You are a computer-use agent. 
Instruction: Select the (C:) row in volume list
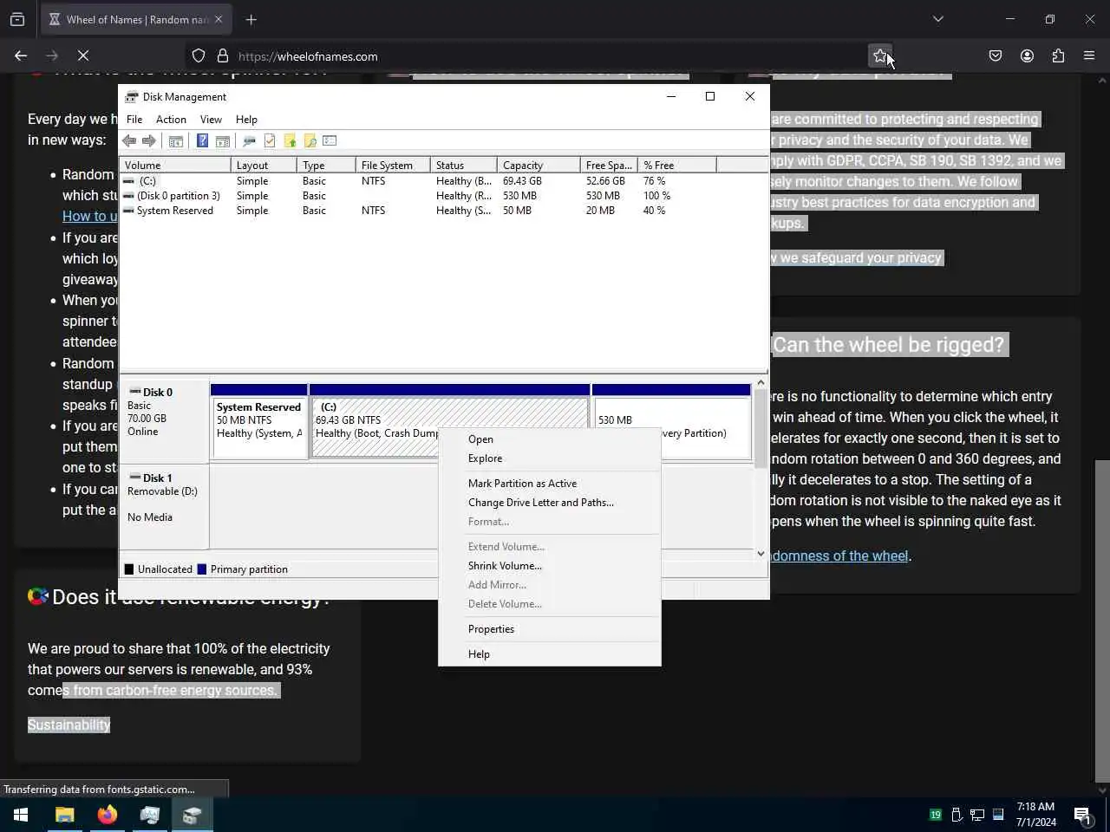click(x=418, y=181)
